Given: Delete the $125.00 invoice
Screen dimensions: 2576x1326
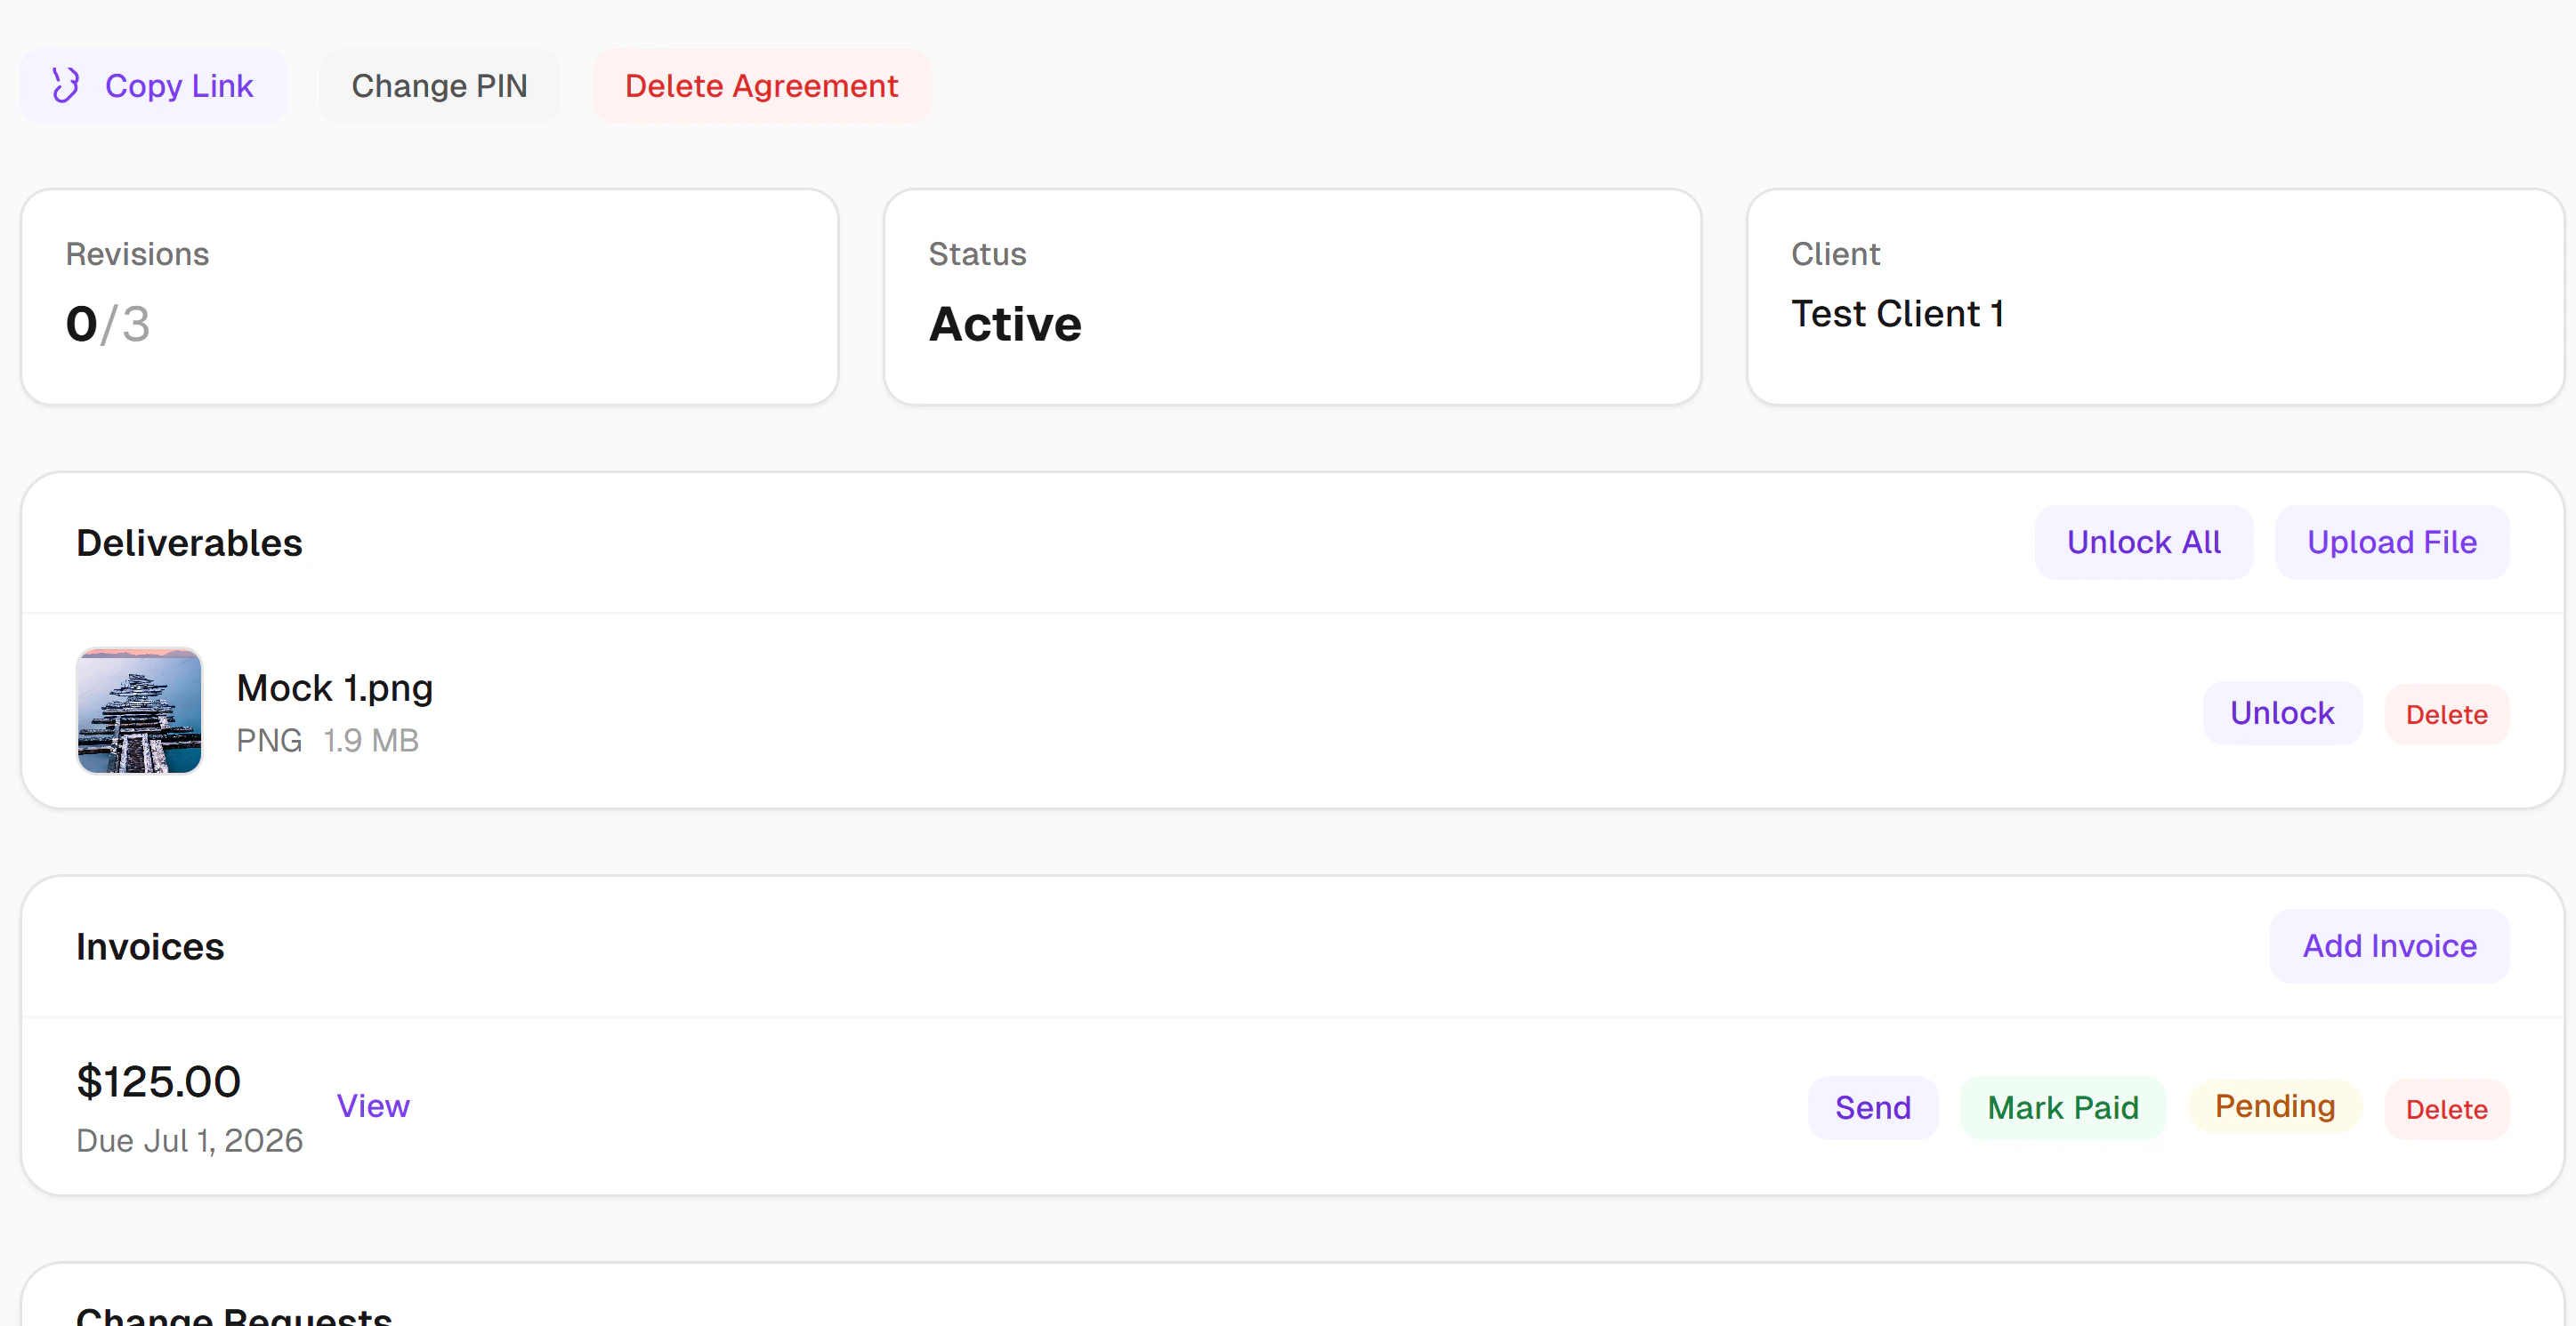Looking at the screenshot, I should pos(2446,1109).
